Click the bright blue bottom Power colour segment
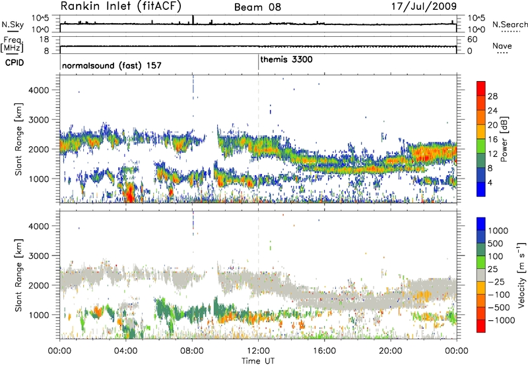 pyautogui.click(x=481, y=189)
